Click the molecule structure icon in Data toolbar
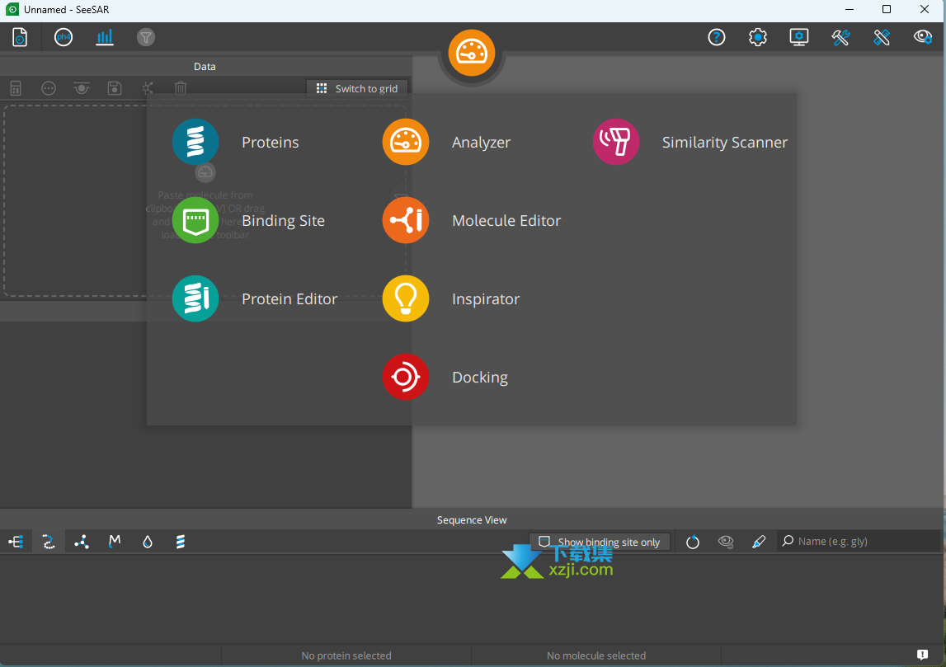This screenshot has height=667, width=946. [x=148, y=89]
